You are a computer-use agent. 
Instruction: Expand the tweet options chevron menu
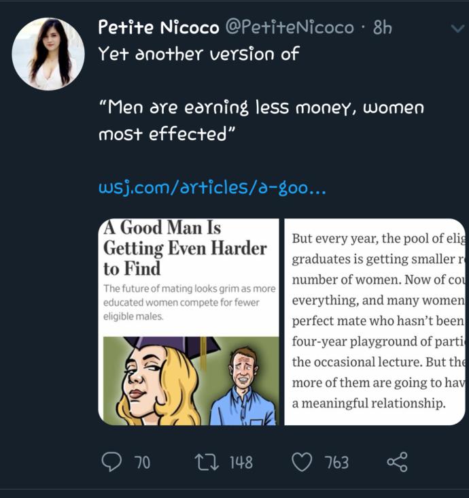pyautogui.click(x=457, y=29)
